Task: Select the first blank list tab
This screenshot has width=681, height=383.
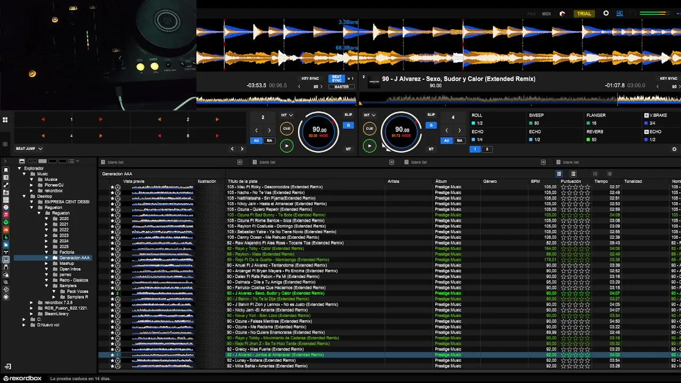Action: coord(115,162)
